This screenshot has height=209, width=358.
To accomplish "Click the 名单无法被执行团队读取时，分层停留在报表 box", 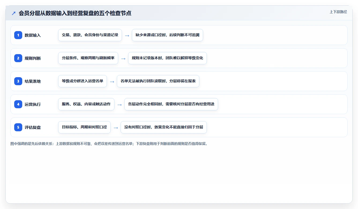I will pyautogui.click(x=158, y=81).
